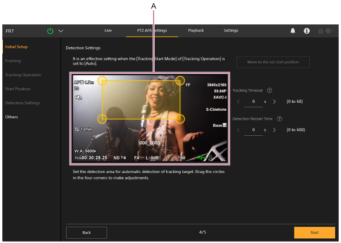Switch to the Live tab
Viewport: 341px width, 243px height.
click(x=108, y=30)
